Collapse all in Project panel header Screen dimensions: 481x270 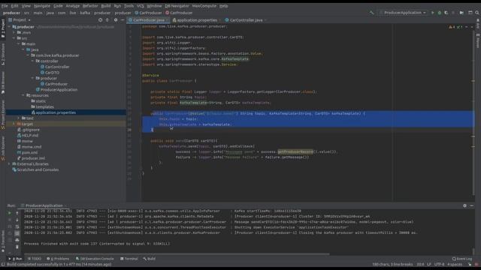coord(107,20)
